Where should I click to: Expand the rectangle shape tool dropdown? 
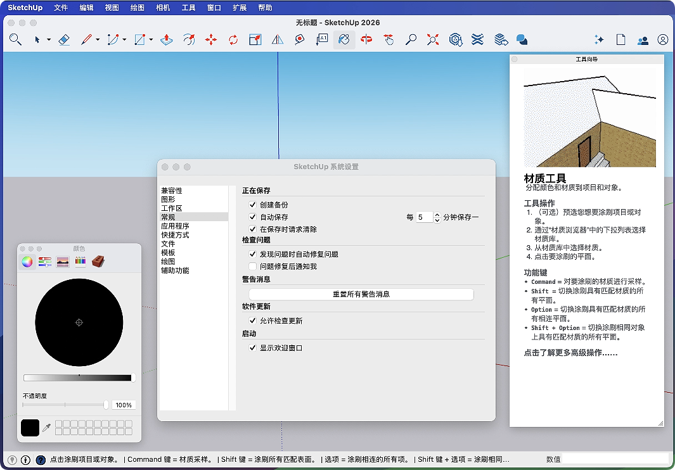150,40
